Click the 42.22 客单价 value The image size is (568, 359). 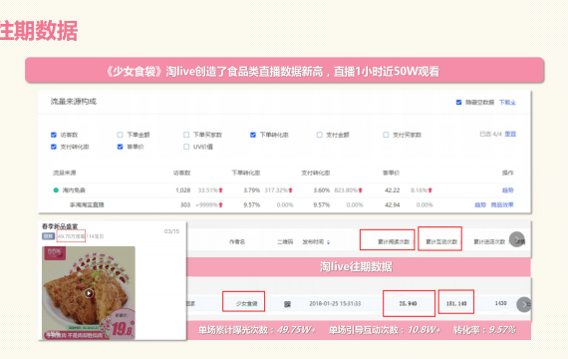393,190
